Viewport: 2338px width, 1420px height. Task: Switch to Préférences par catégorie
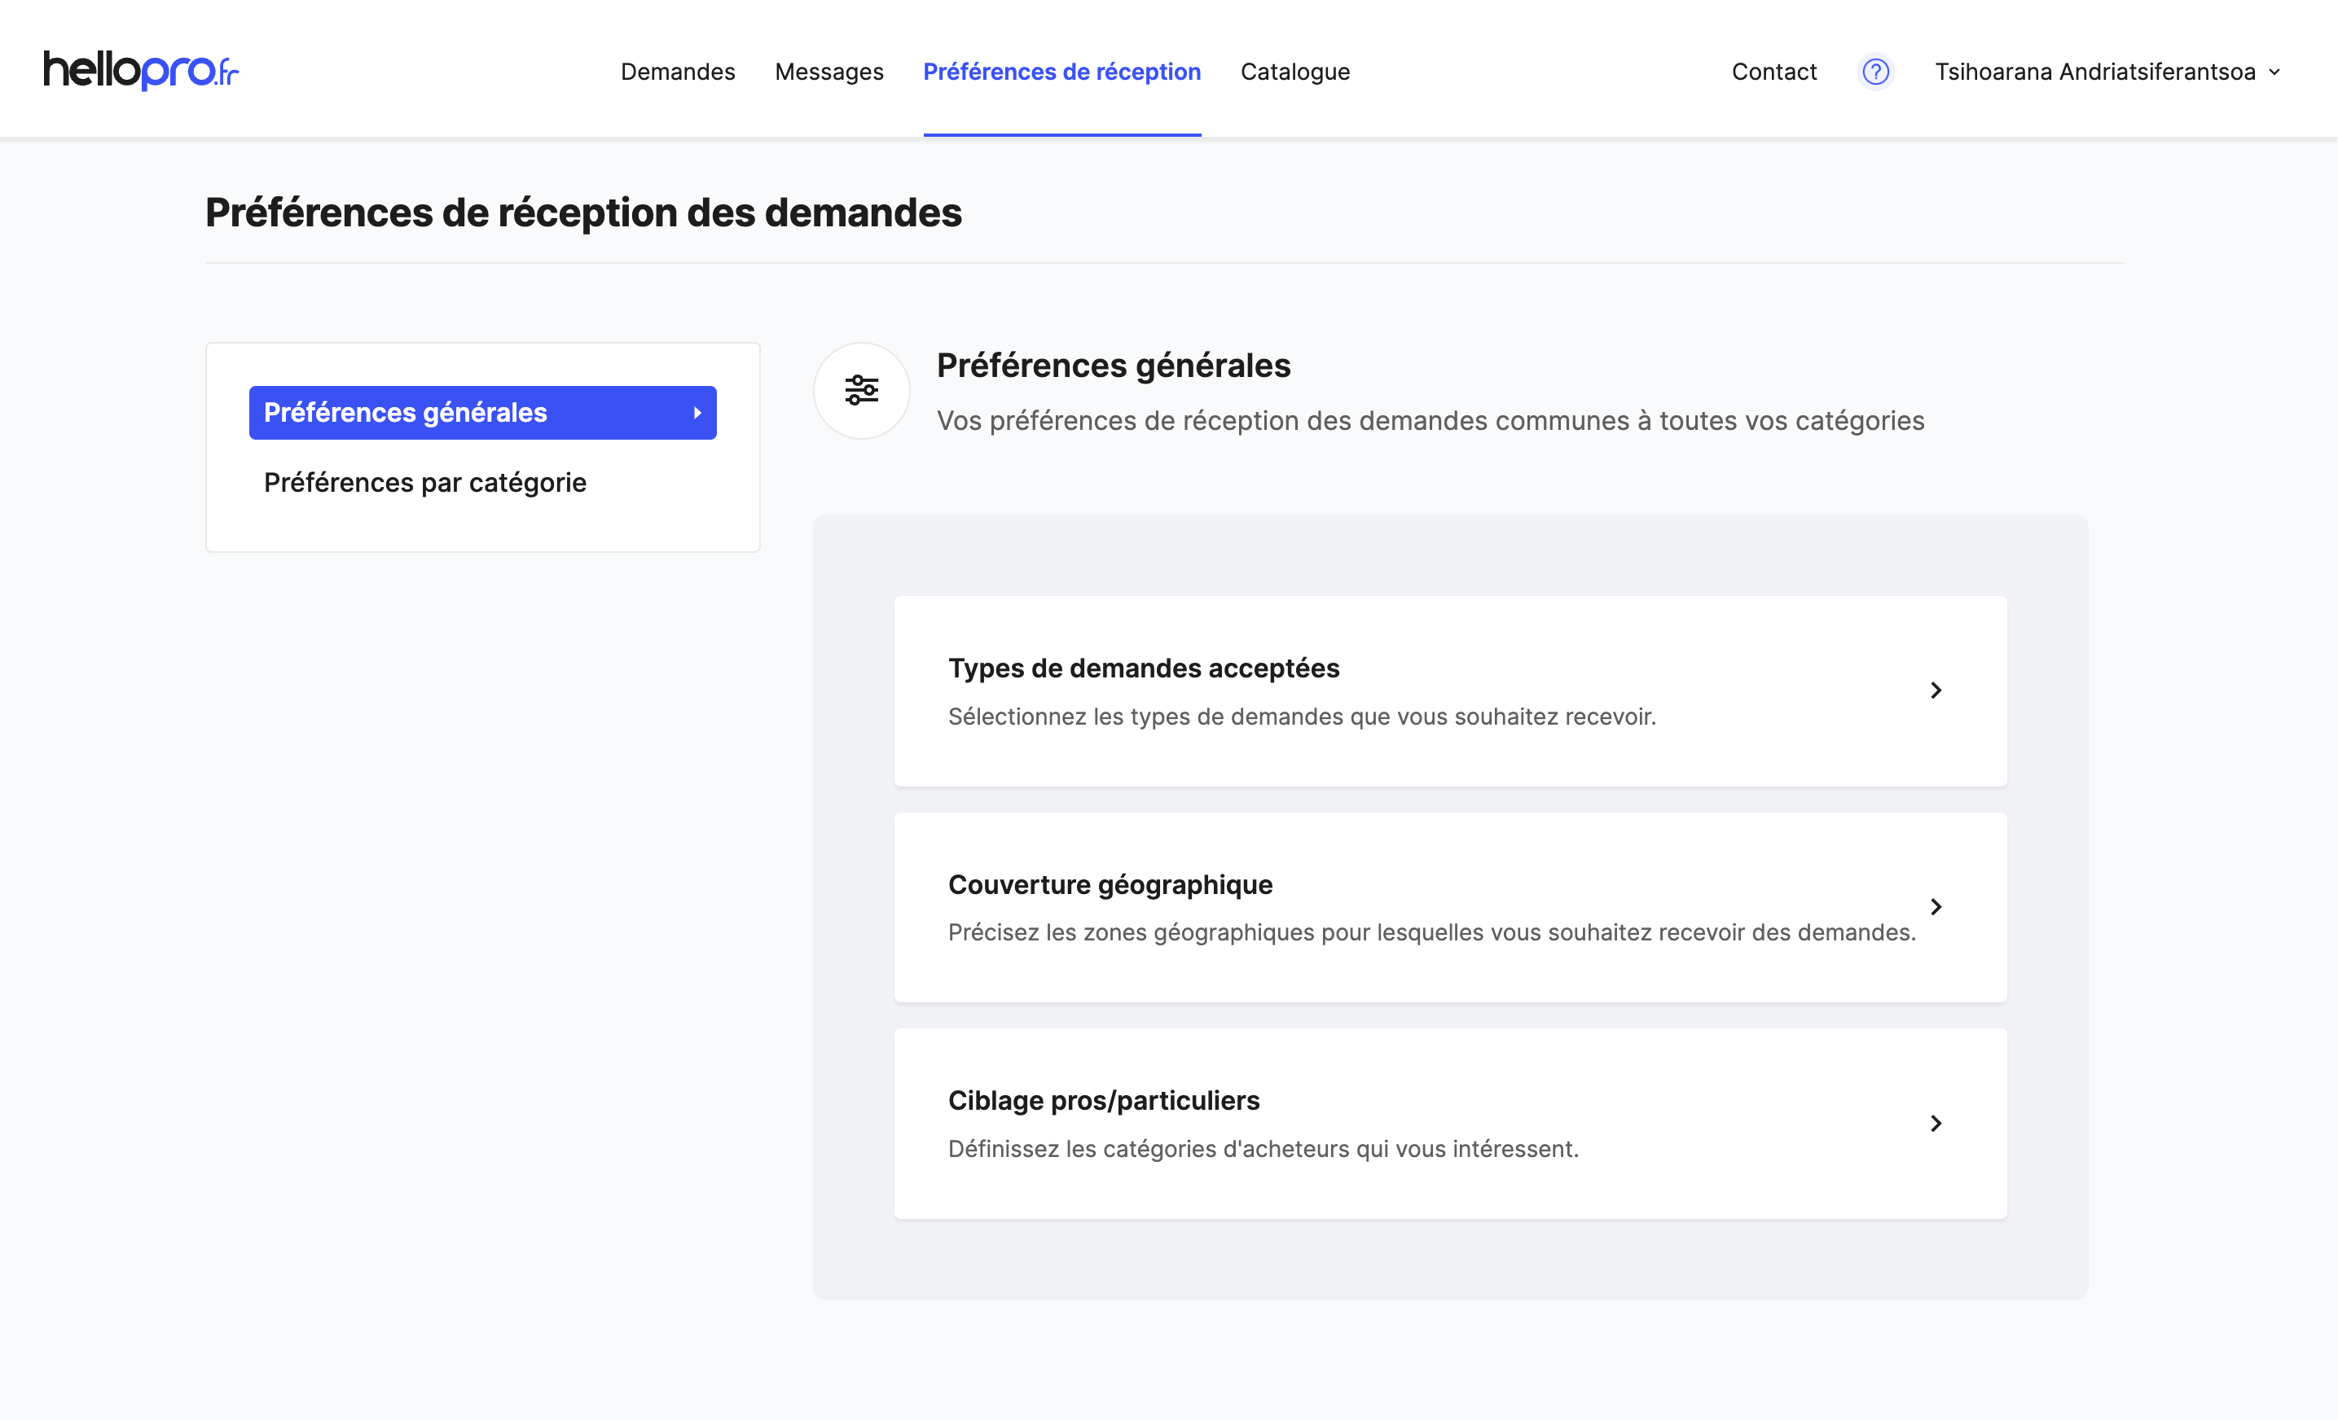click(x=425, y=482)
